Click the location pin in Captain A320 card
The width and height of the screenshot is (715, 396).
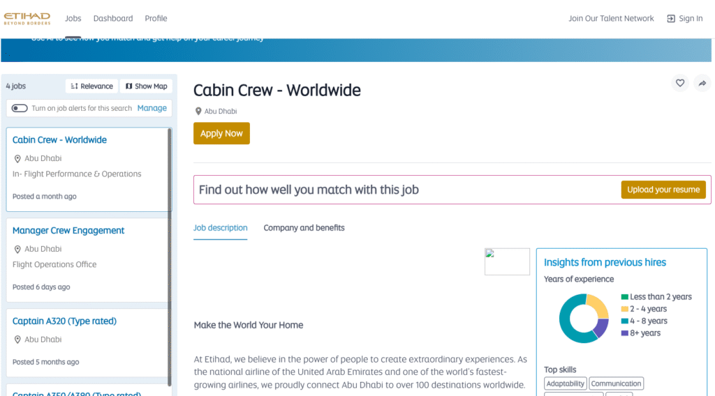click(17, 340)
